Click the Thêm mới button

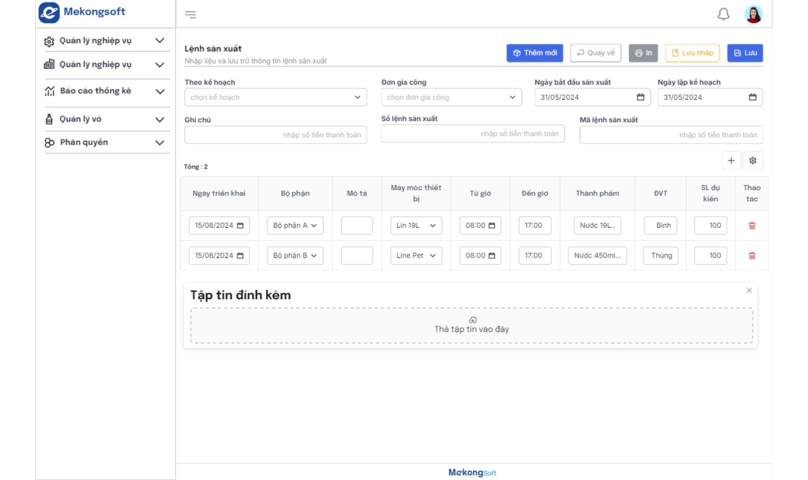pos(535,53)
